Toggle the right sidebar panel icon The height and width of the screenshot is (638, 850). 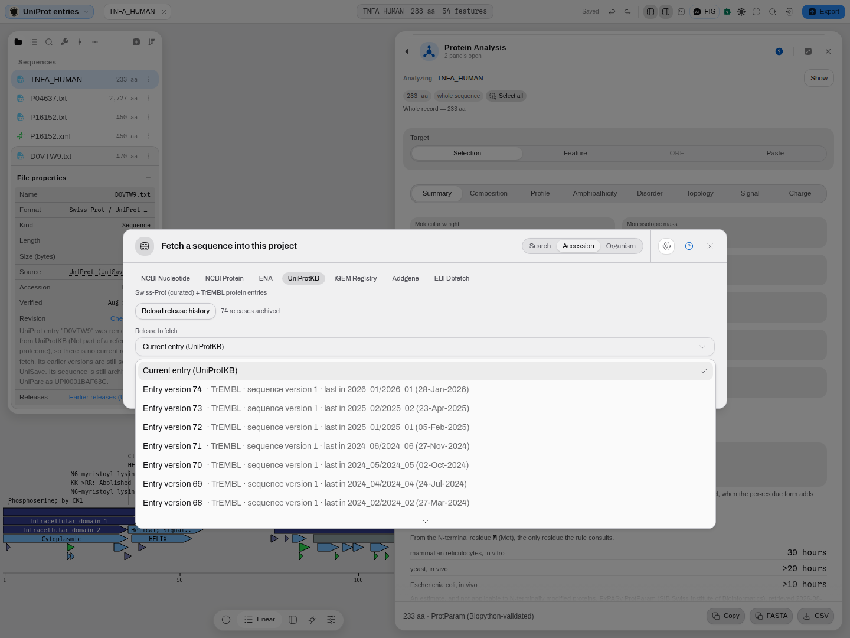[666, 12]
